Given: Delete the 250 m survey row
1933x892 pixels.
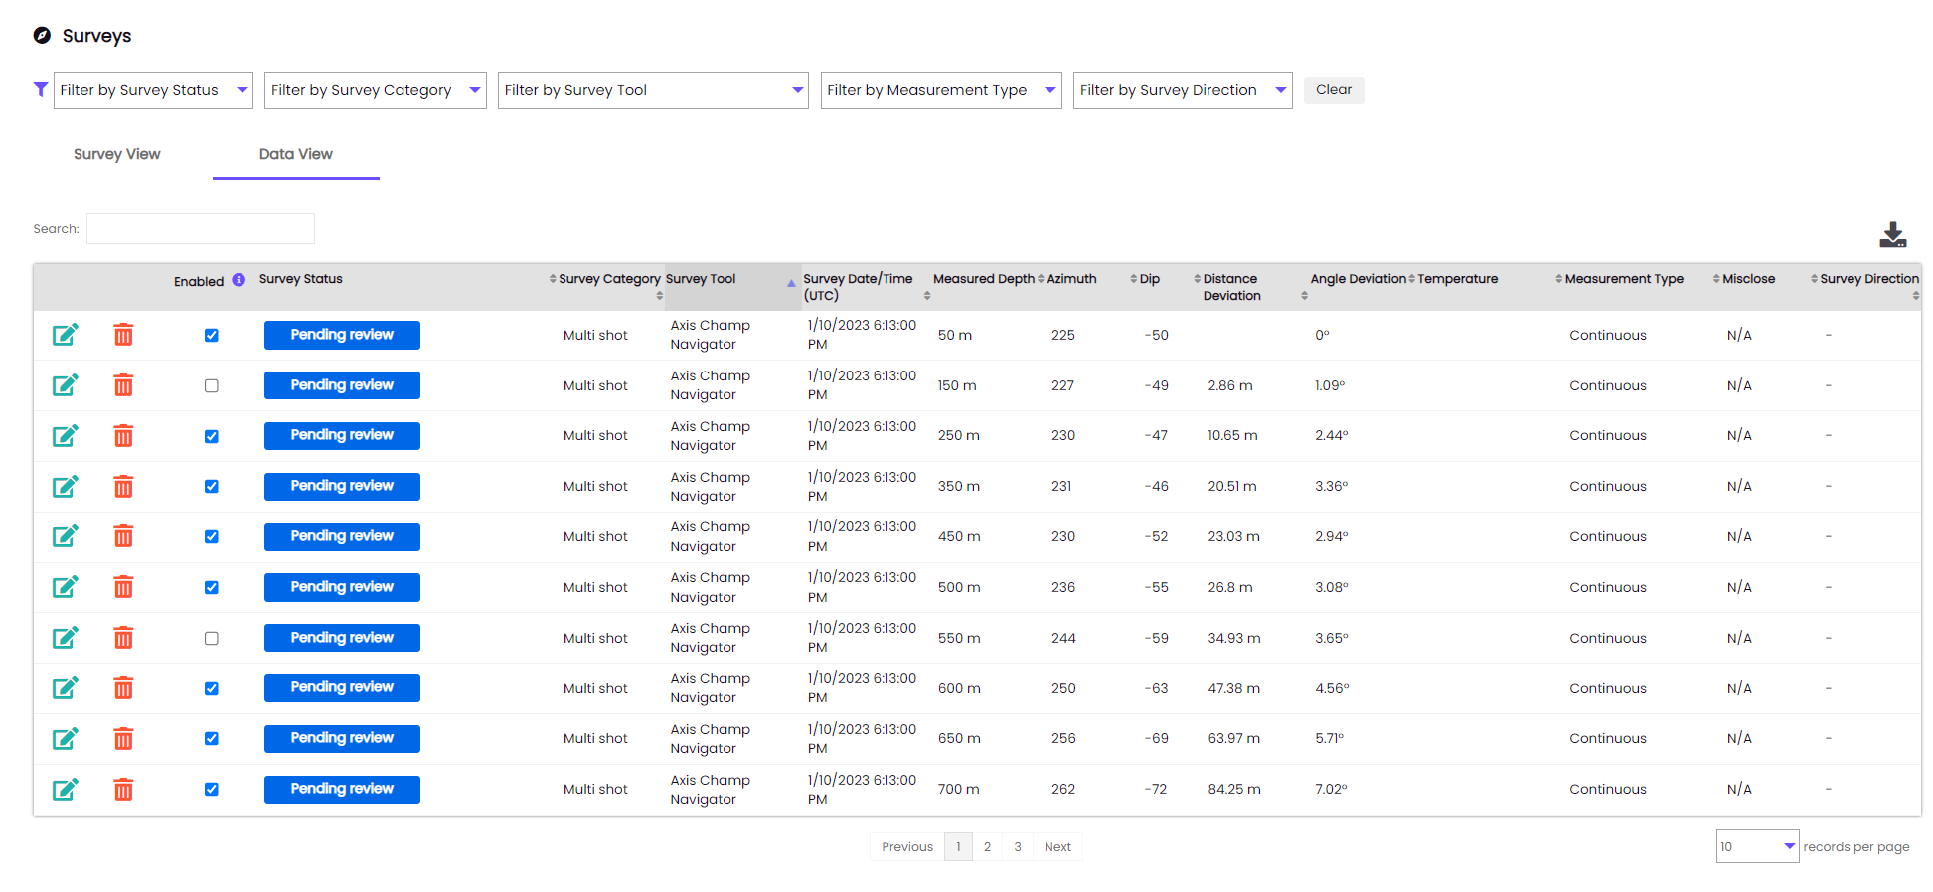Looking at the screenshot, I should (x=123, y=435).
